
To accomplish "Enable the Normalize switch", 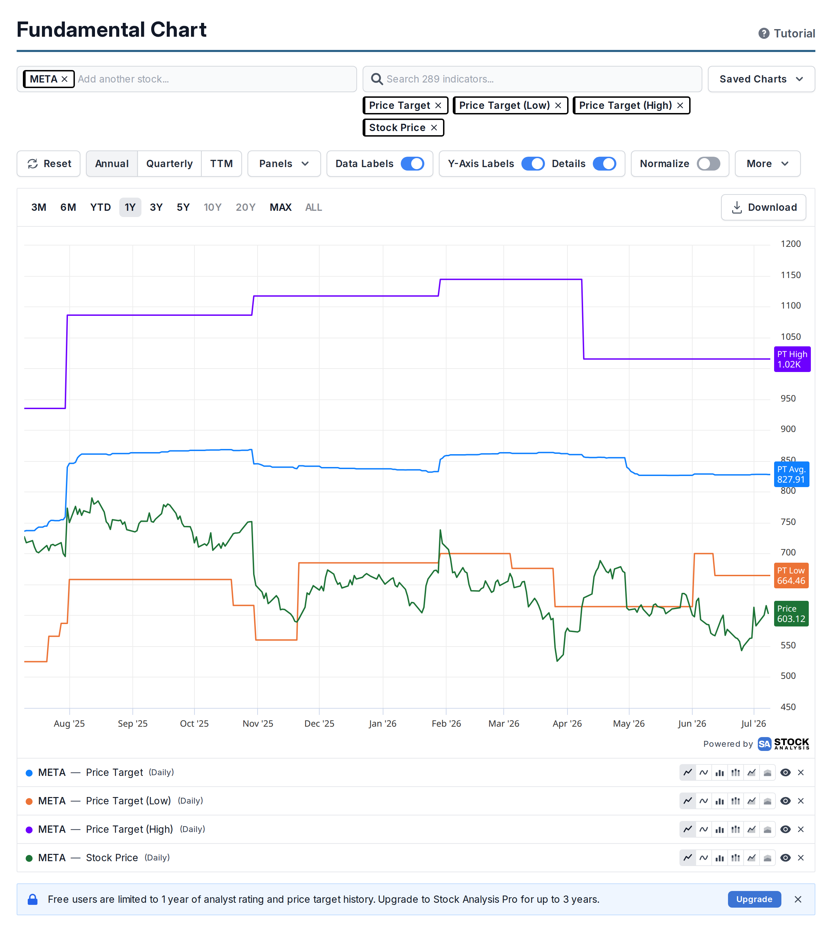I will tap(708, 163).
